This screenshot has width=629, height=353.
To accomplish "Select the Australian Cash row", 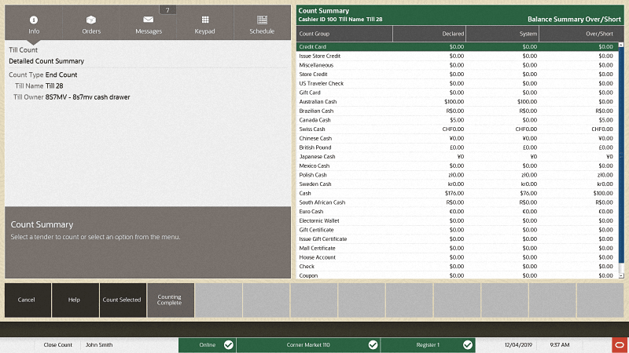I will coord(458,102).
